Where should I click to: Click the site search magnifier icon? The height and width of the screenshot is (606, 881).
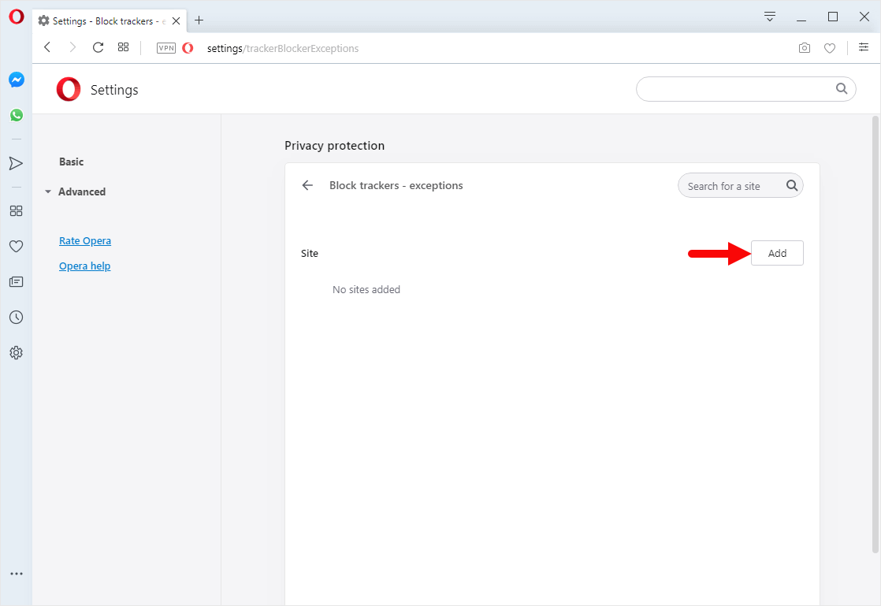[x=792, y=185]
